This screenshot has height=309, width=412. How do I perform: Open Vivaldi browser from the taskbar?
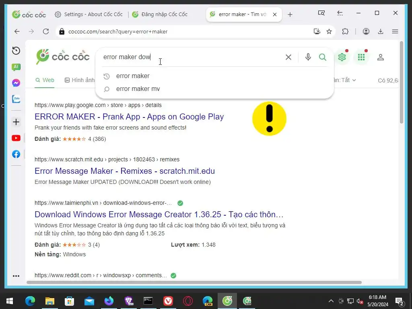click(x=168, y=301)
